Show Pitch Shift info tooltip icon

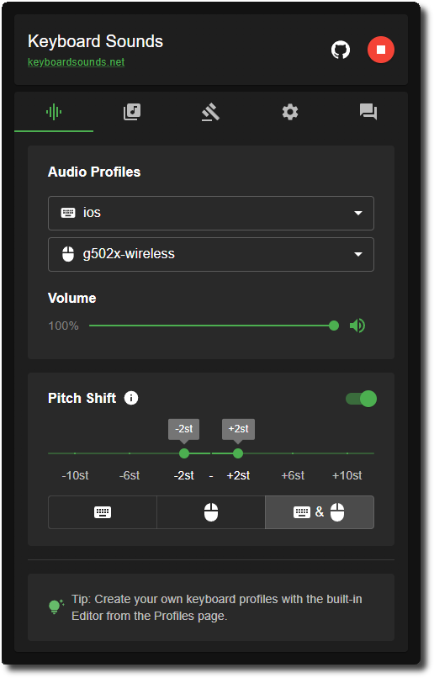point(131,398)
